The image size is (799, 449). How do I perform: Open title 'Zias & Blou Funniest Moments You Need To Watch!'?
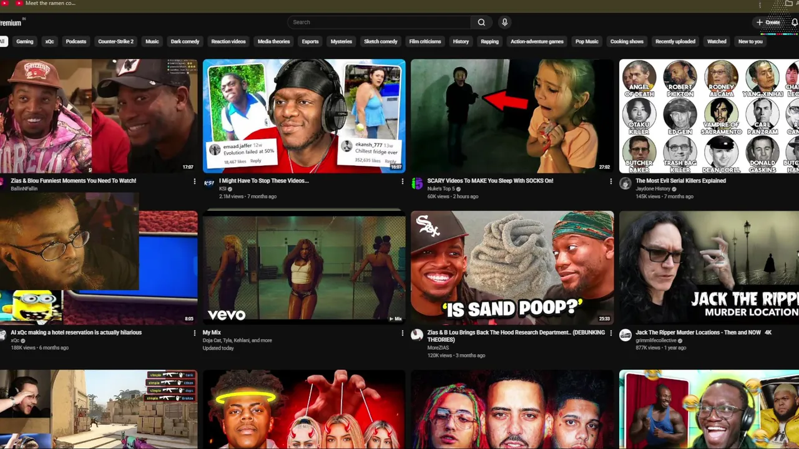click(x=74, y=181)
